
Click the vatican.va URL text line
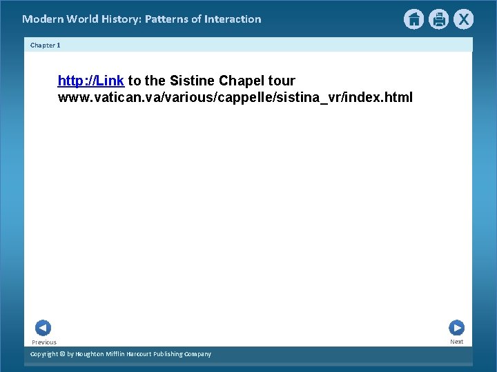[x=235, y=97]
